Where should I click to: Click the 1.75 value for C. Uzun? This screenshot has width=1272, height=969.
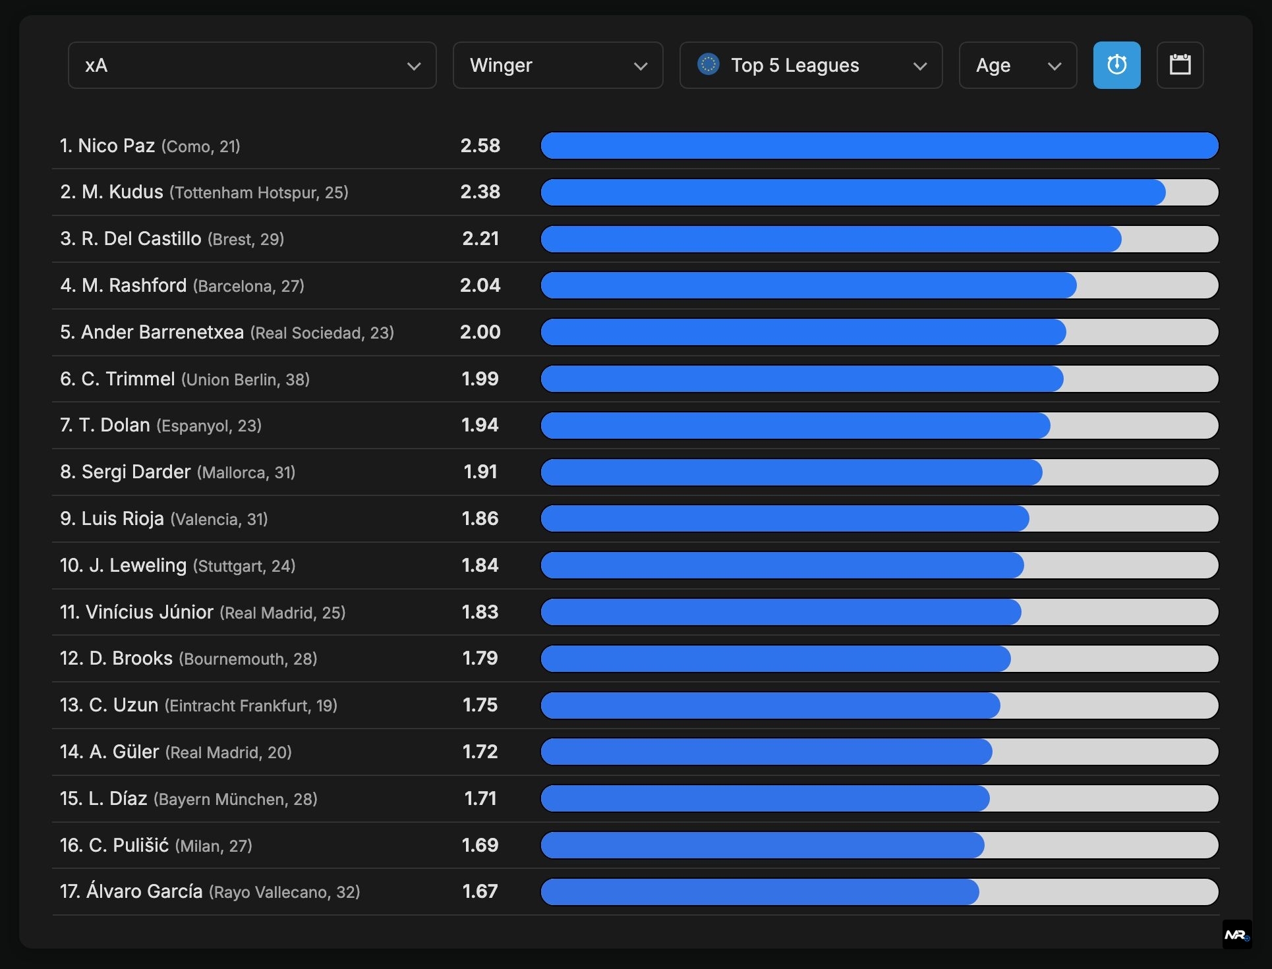(480, 705)
